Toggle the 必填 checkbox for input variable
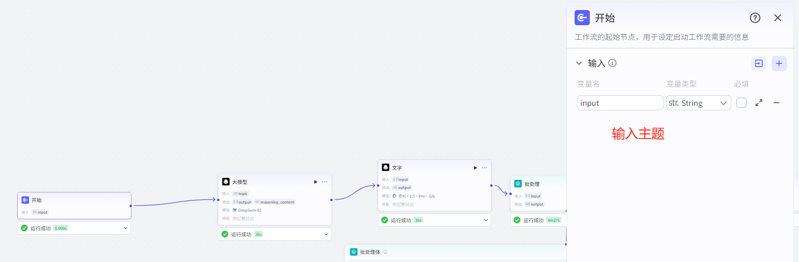This screenshot has height=262, width=799. click(741, 103)
